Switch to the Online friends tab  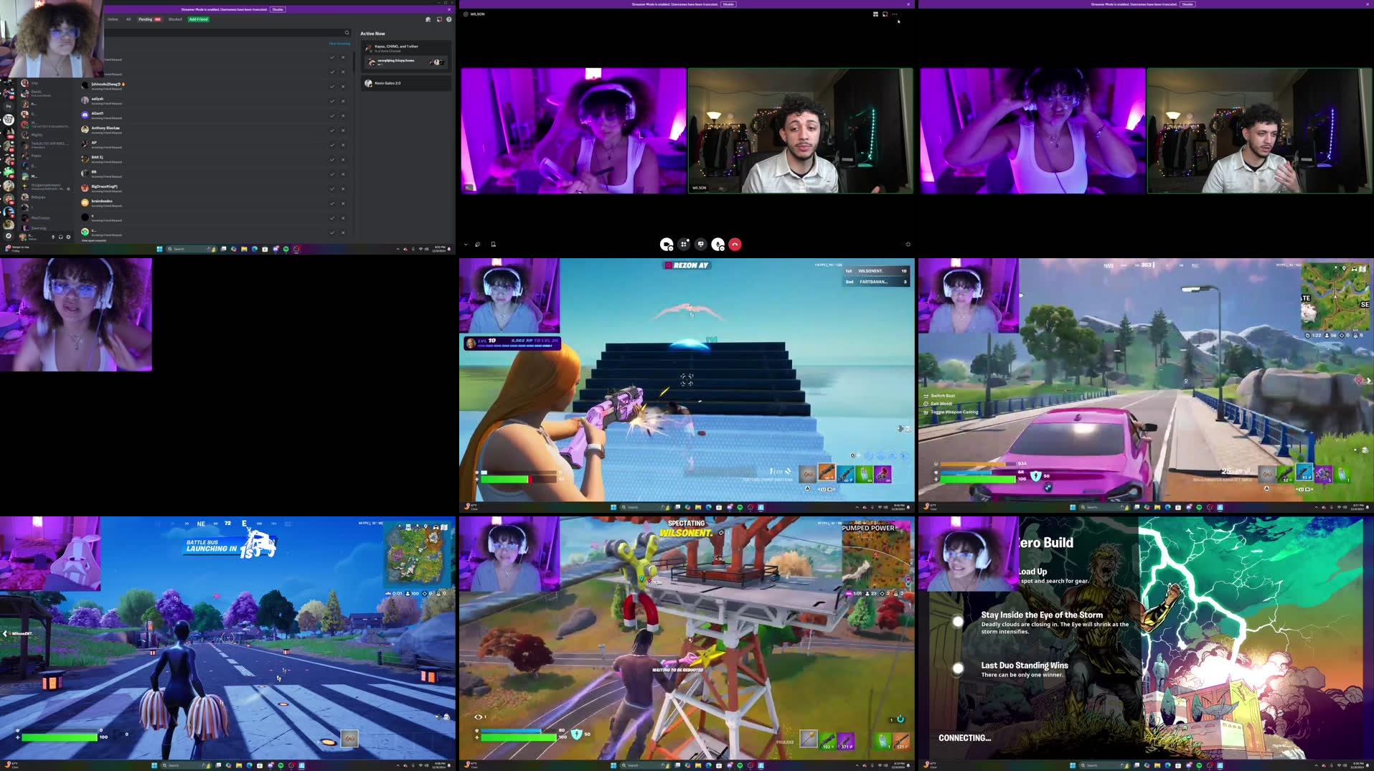113,19
